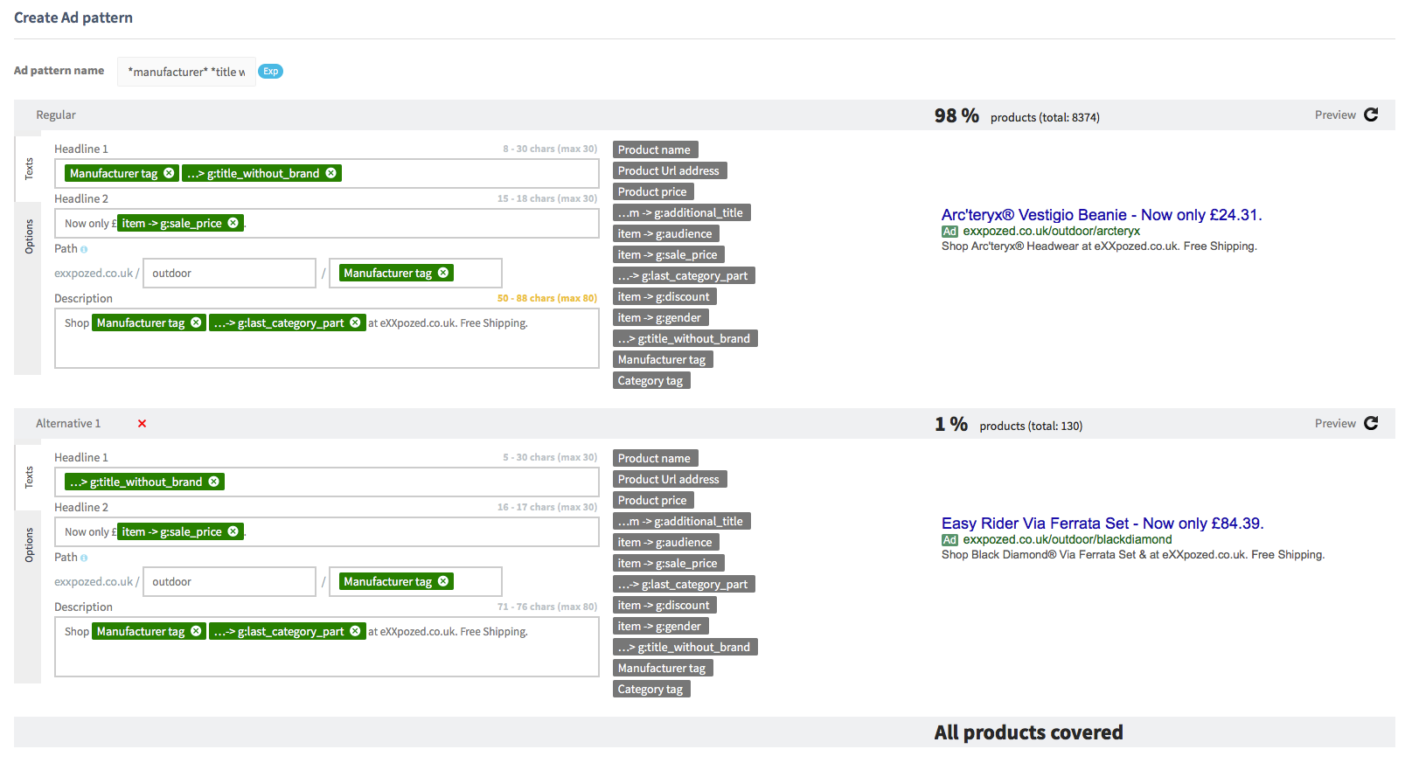Open the Arc'teryx Vestigio Beanie ad preview link
This screenshot has width=1412, height=763.
click(1101, 215)
